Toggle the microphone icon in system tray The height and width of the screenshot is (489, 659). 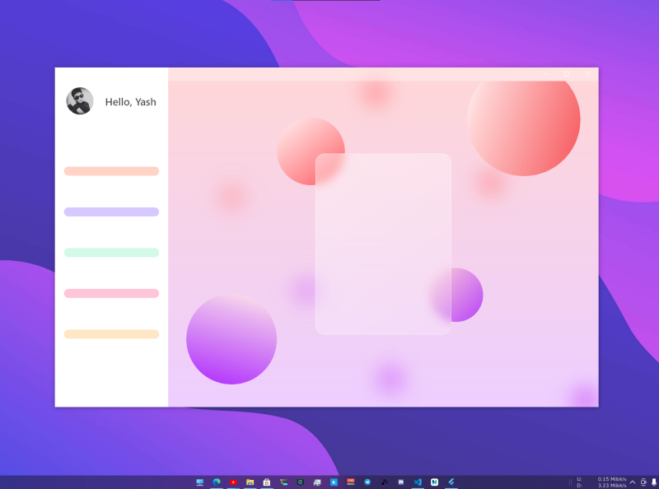point(653,481)
